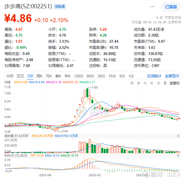The width and height of the screenshot is (186, 180).
Task: Click the MA10:4.93 moving average label
Action: [37, 82]
